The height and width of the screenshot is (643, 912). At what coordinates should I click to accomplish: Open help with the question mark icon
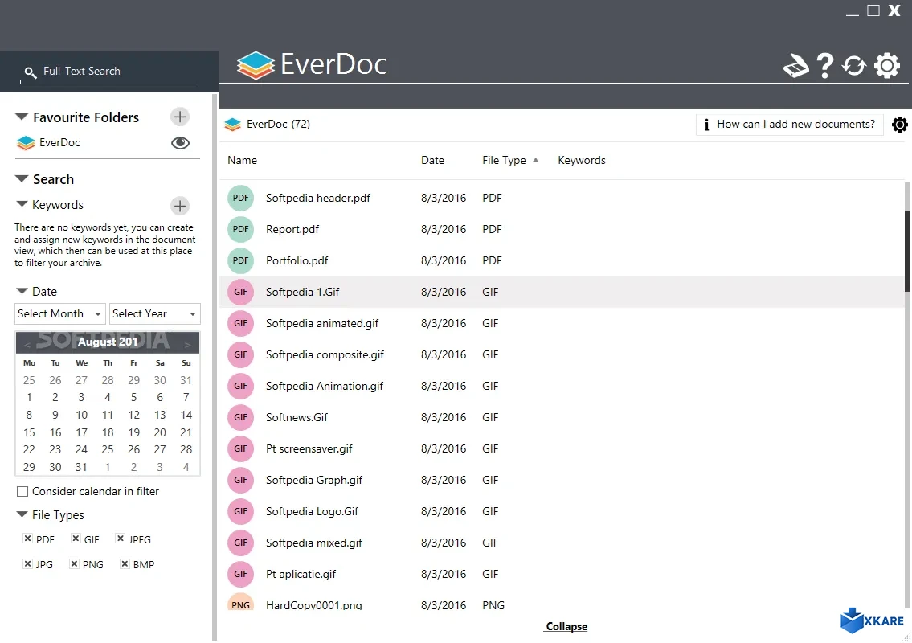point(824,66)
